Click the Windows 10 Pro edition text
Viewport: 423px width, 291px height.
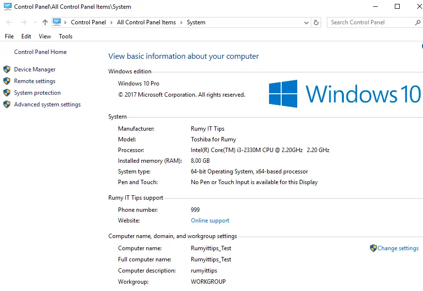coord(139,84)
